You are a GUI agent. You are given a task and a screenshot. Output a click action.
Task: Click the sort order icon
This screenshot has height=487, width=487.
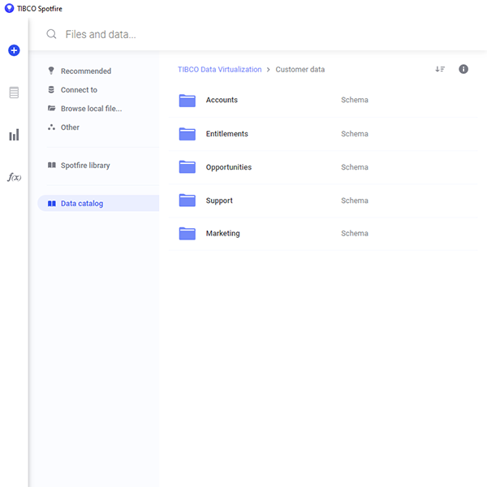440,69
